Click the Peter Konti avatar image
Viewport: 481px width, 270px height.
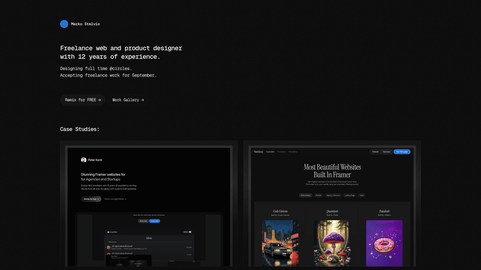(84, 160)
